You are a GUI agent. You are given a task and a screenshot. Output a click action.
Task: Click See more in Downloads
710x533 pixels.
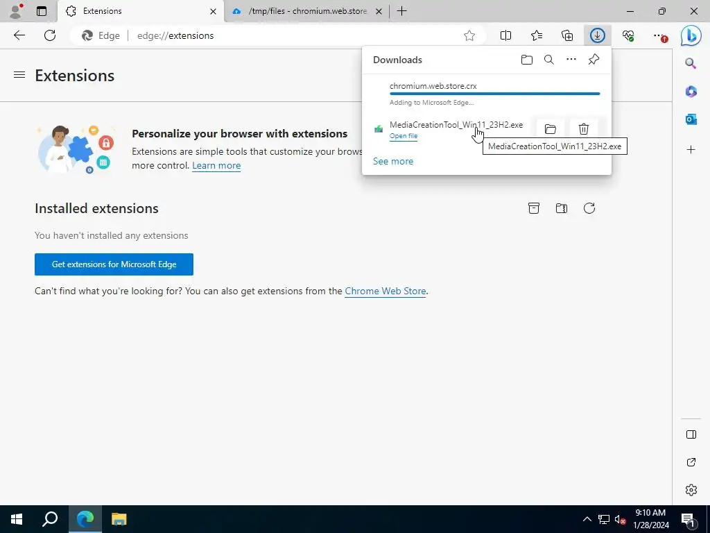click(393, 161)
